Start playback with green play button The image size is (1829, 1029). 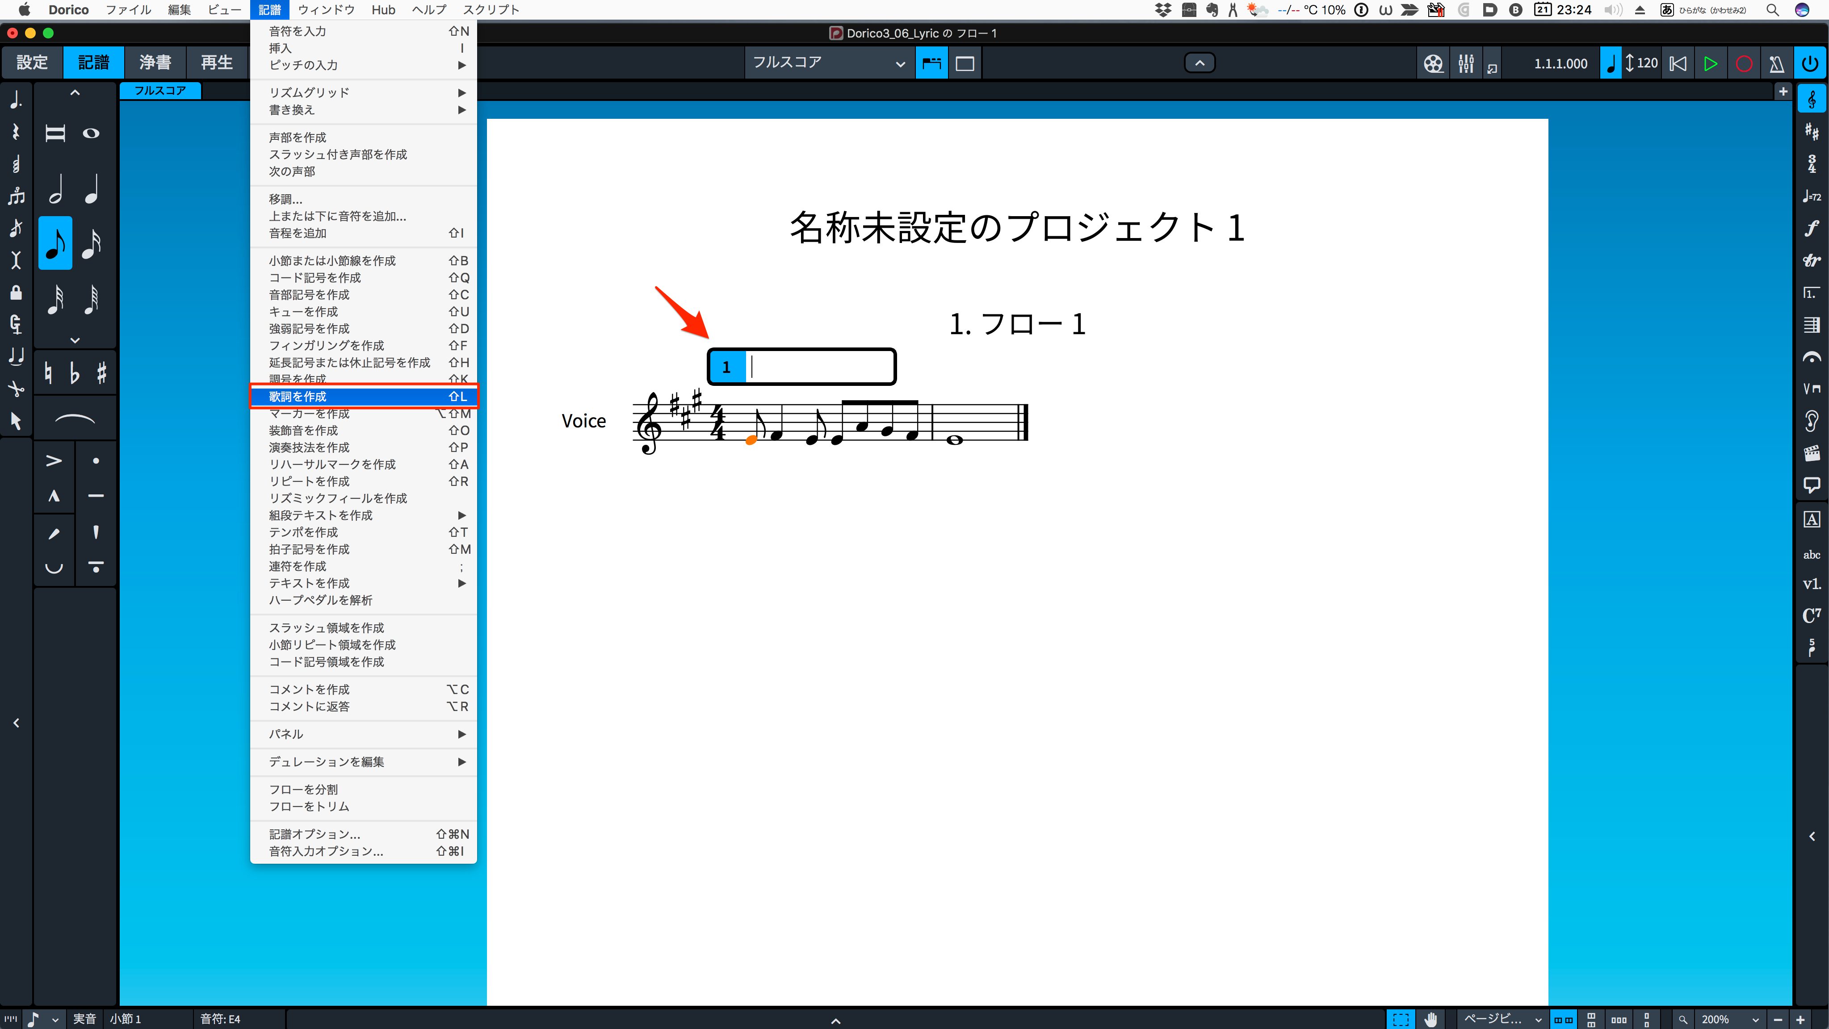1711,64
